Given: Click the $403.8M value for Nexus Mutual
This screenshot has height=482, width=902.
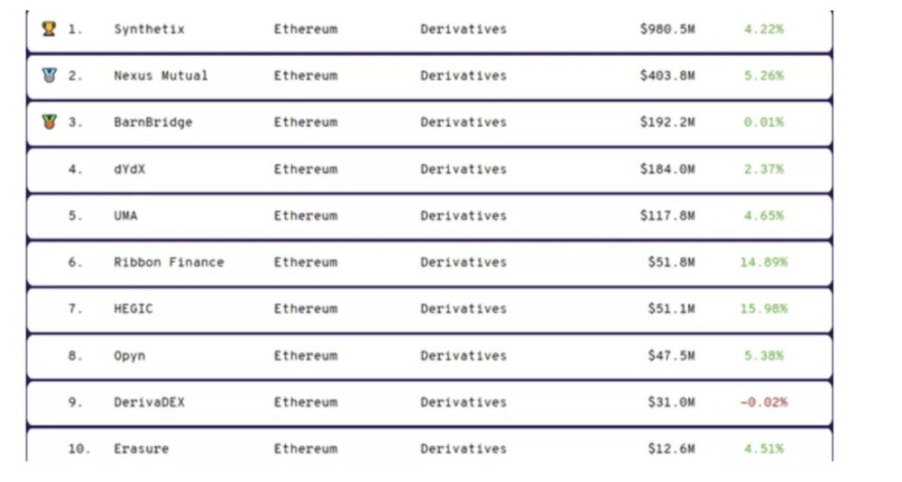Looking at the screenshot, I should (667, 76).
